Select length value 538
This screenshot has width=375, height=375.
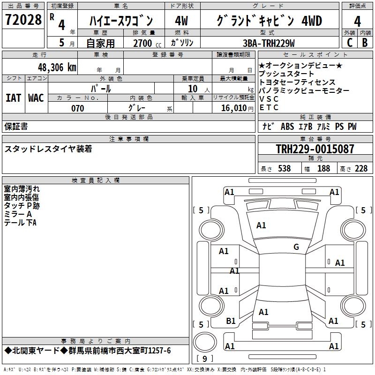coord(285,168)
